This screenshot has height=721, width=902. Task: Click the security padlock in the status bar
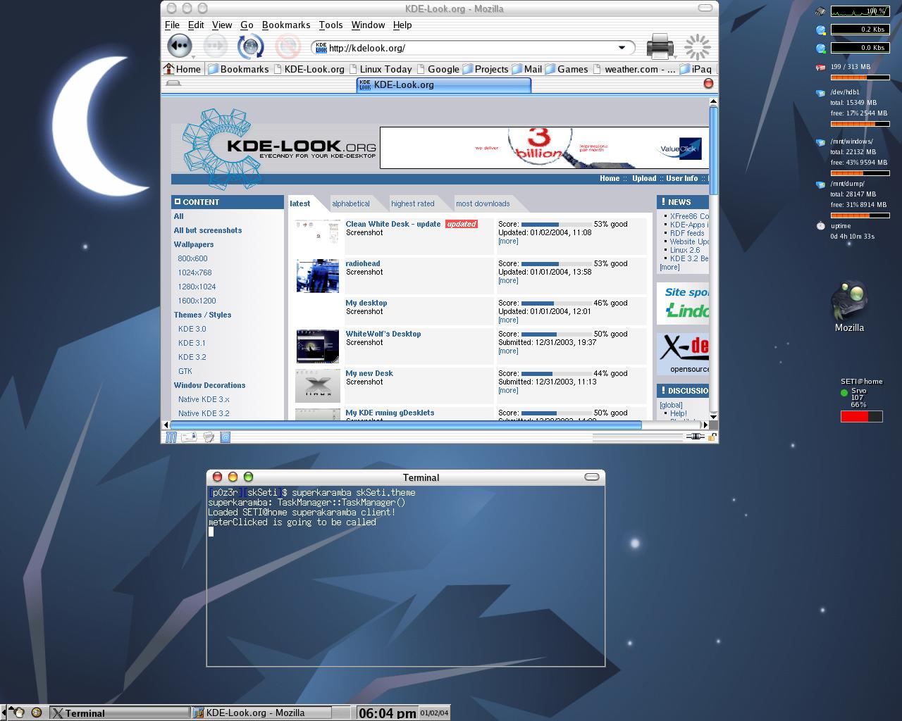point(712,437)
